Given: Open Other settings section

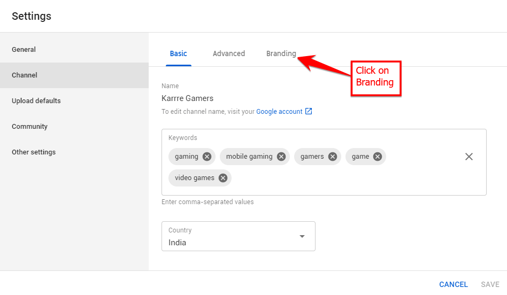Looking at the screenshot, I should click(74, 152).
